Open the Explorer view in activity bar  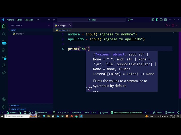pyautogui.click(x=4, y=26)
